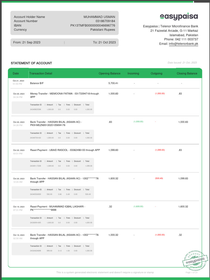Click the Outgoing column header
Screen dimensions: 210x280
click(156, 74)
